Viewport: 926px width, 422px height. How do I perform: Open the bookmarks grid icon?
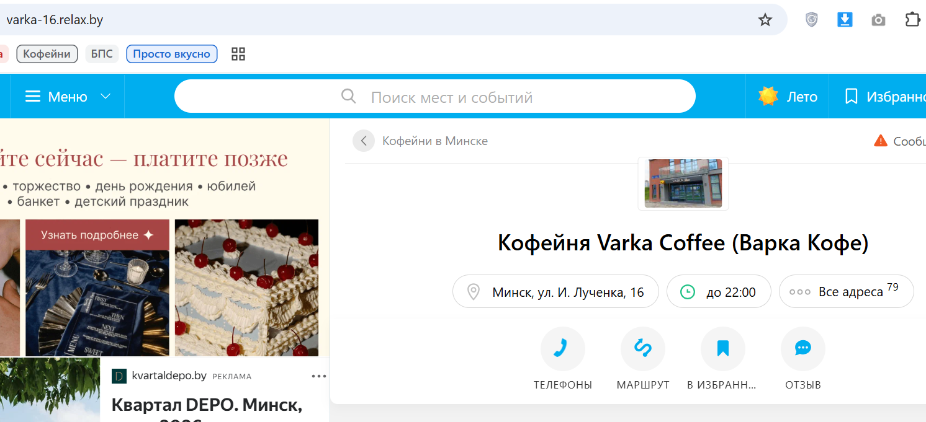238,54
